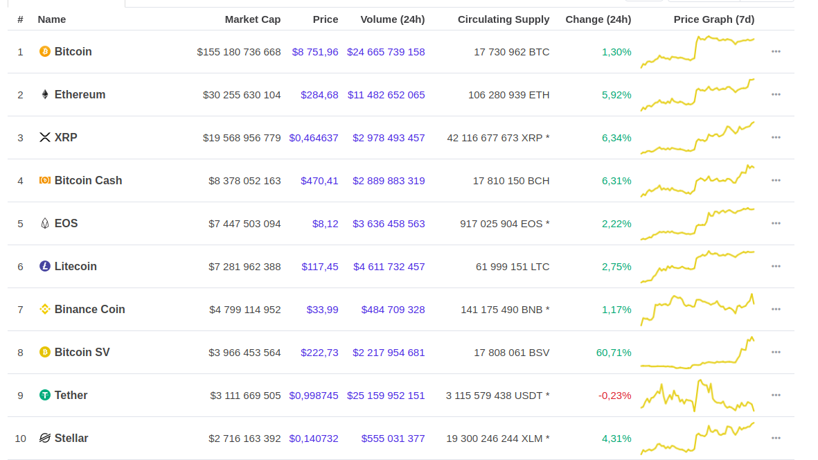Viewport: 818px width, 460px height.
Task: Open the more options menu for Bitcoin
Action: coord(776,52)
